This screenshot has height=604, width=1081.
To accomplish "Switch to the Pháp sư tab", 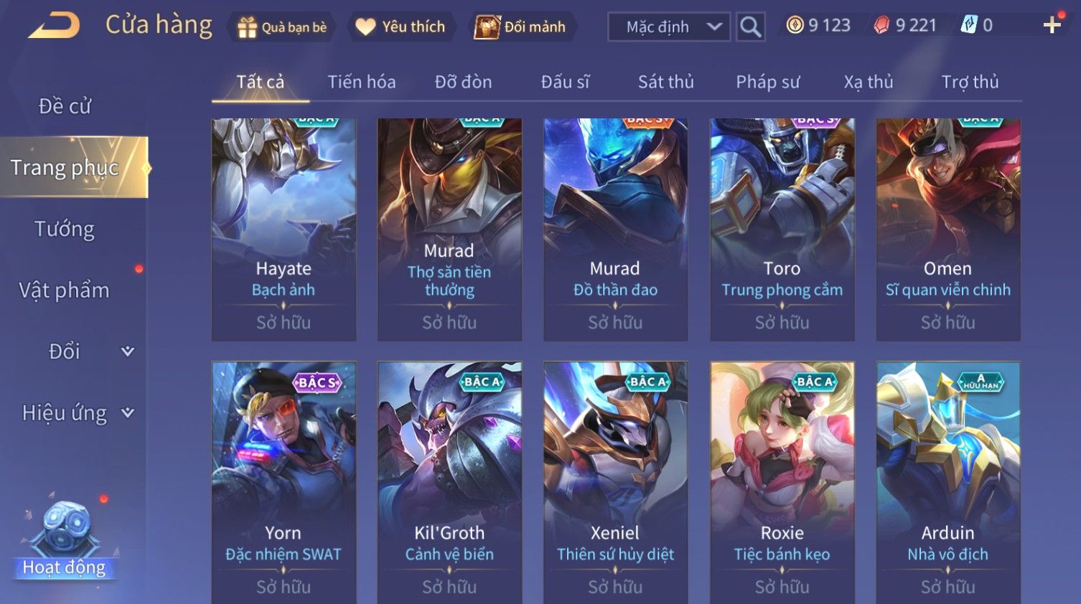I will point(767,82).
